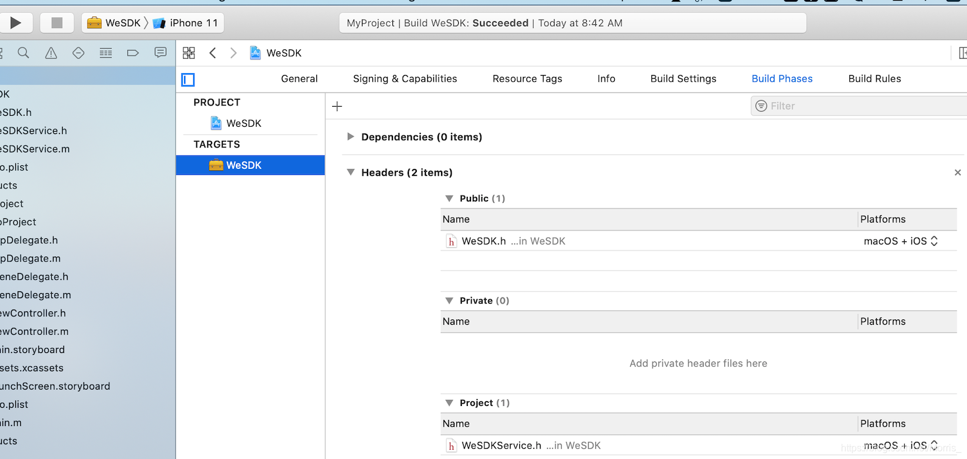Switch to Build Rules tab
This screenshot has height=459, width=967.
[x=874, y=79]
